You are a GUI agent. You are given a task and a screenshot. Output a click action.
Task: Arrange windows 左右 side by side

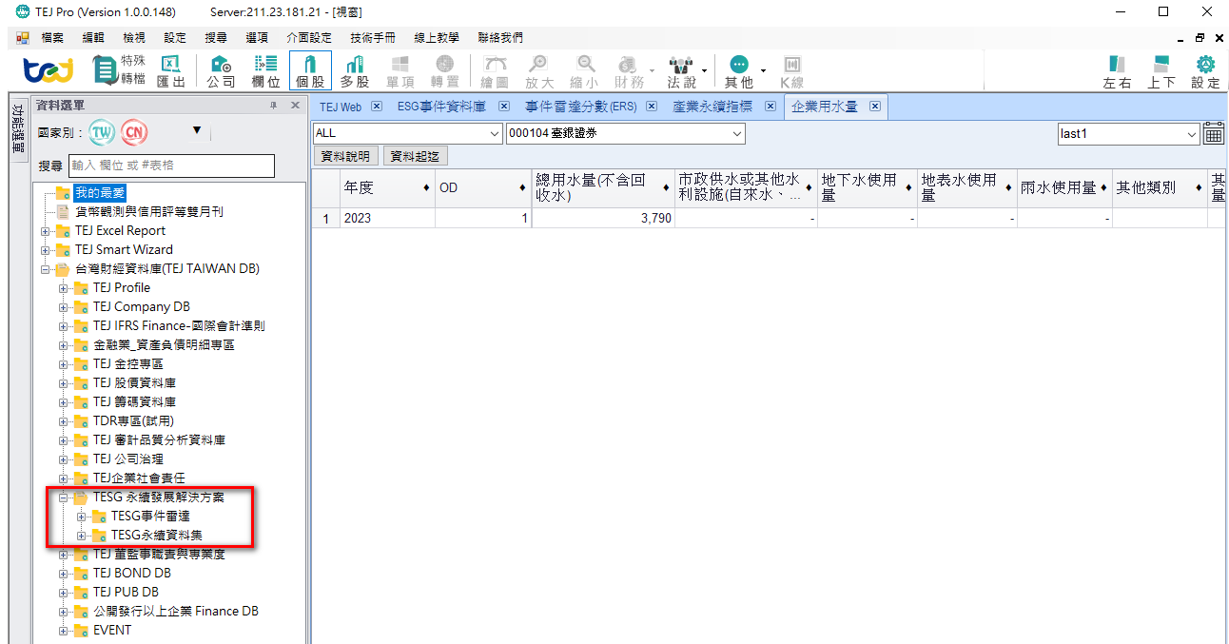pos(1117,71)
